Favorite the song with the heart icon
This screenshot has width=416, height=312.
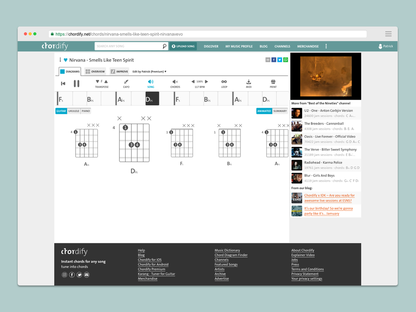[x=66, y=60]
